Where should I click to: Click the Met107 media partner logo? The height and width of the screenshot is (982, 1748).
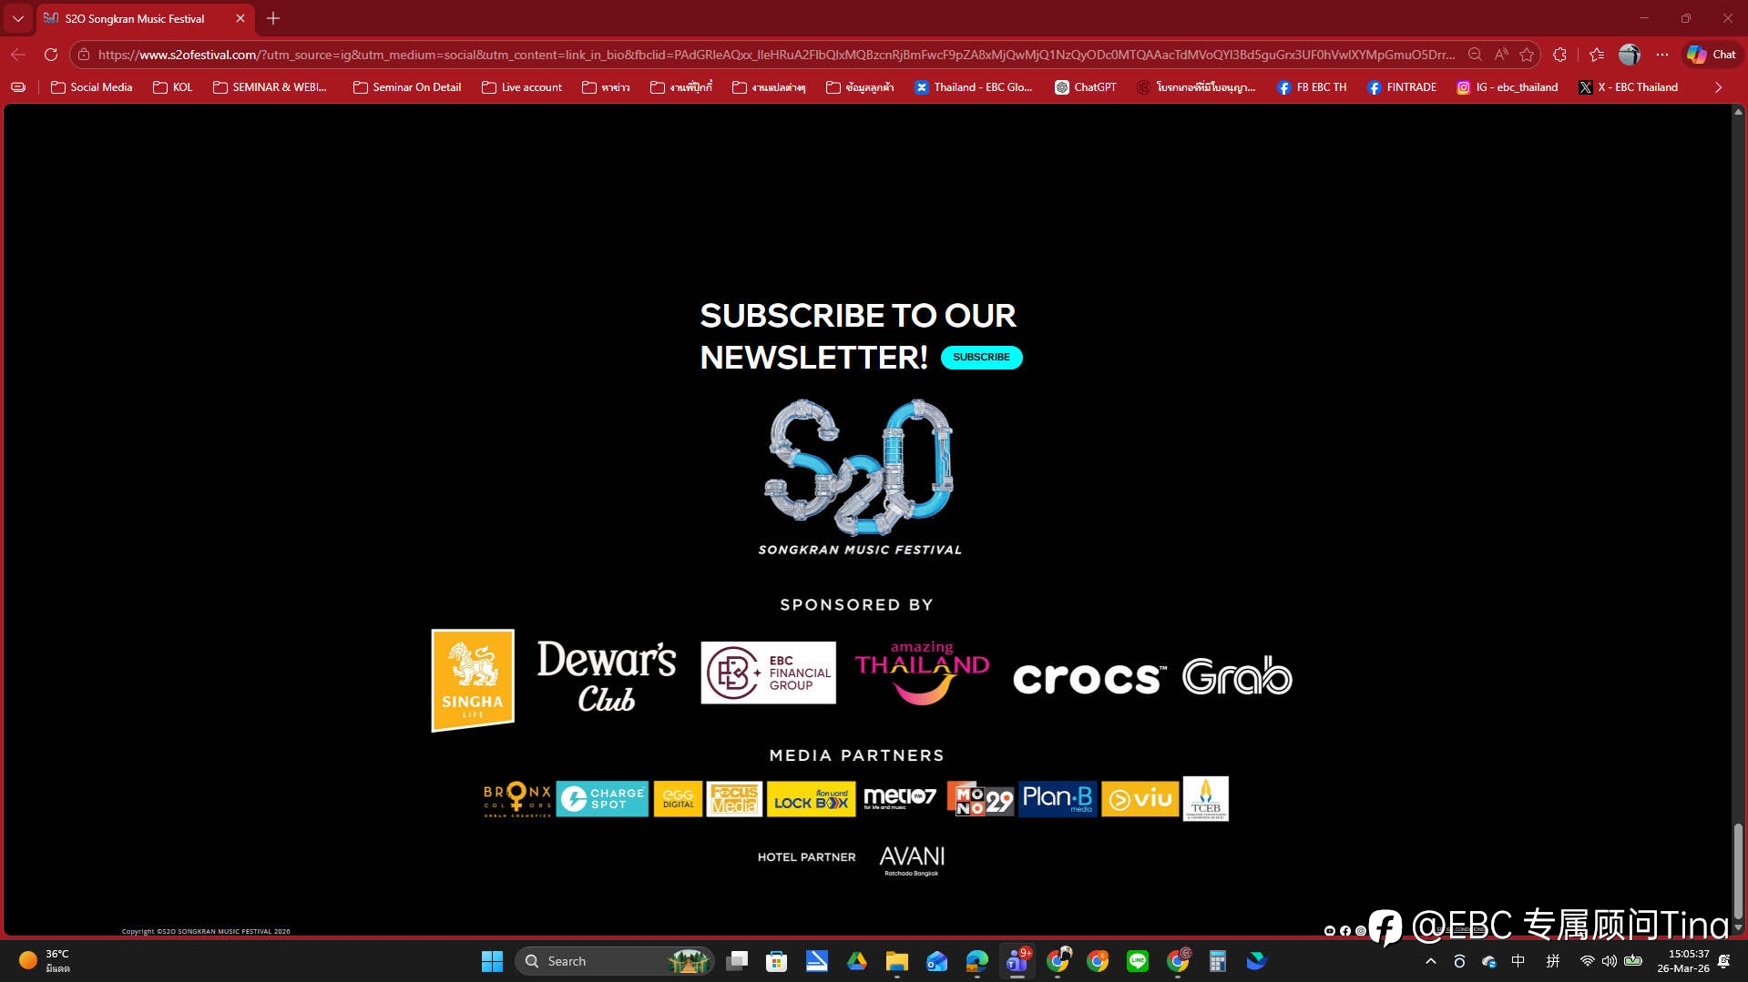coord(899,798)
